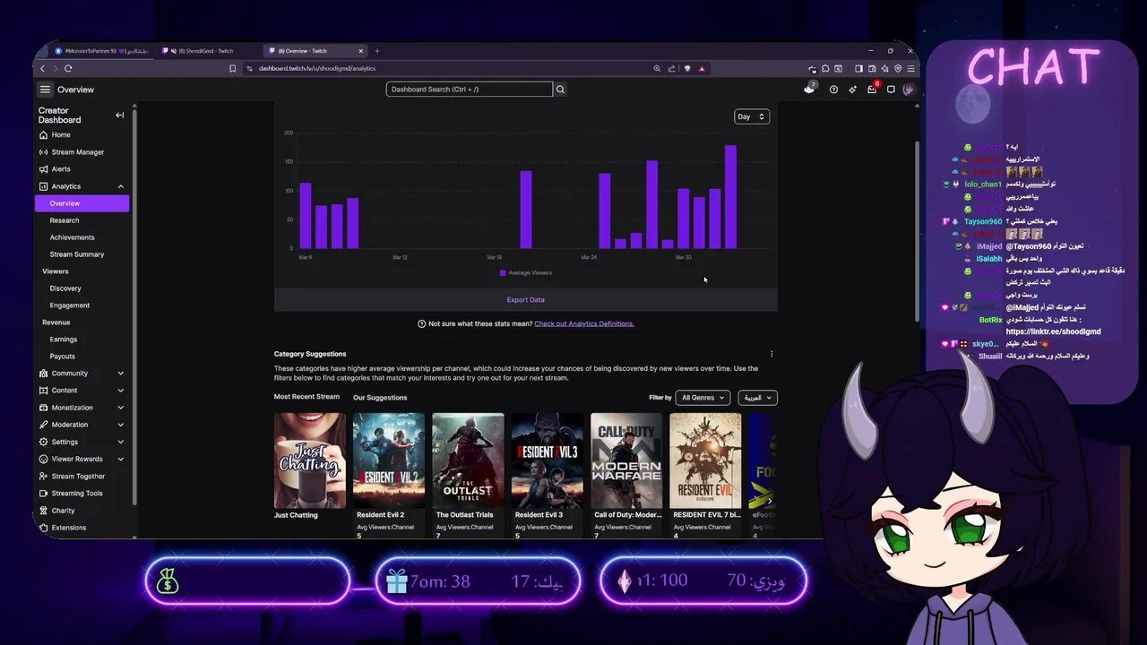
Task: Expand the Community section
Action: pos(121,374)
